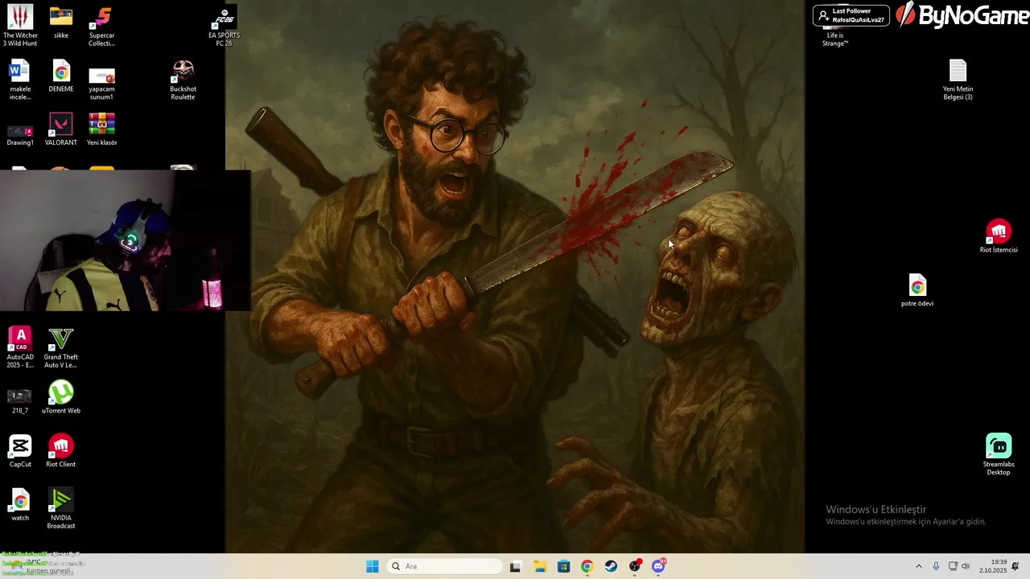1030x579 pixels.
Task: Launch EA SPORTS FC 26 shortcut
Action: [224, 26]
